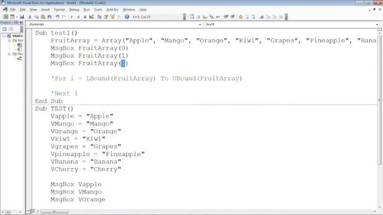Open the Tools menu
Screen dimensions: 383x215
pos(98,10)
